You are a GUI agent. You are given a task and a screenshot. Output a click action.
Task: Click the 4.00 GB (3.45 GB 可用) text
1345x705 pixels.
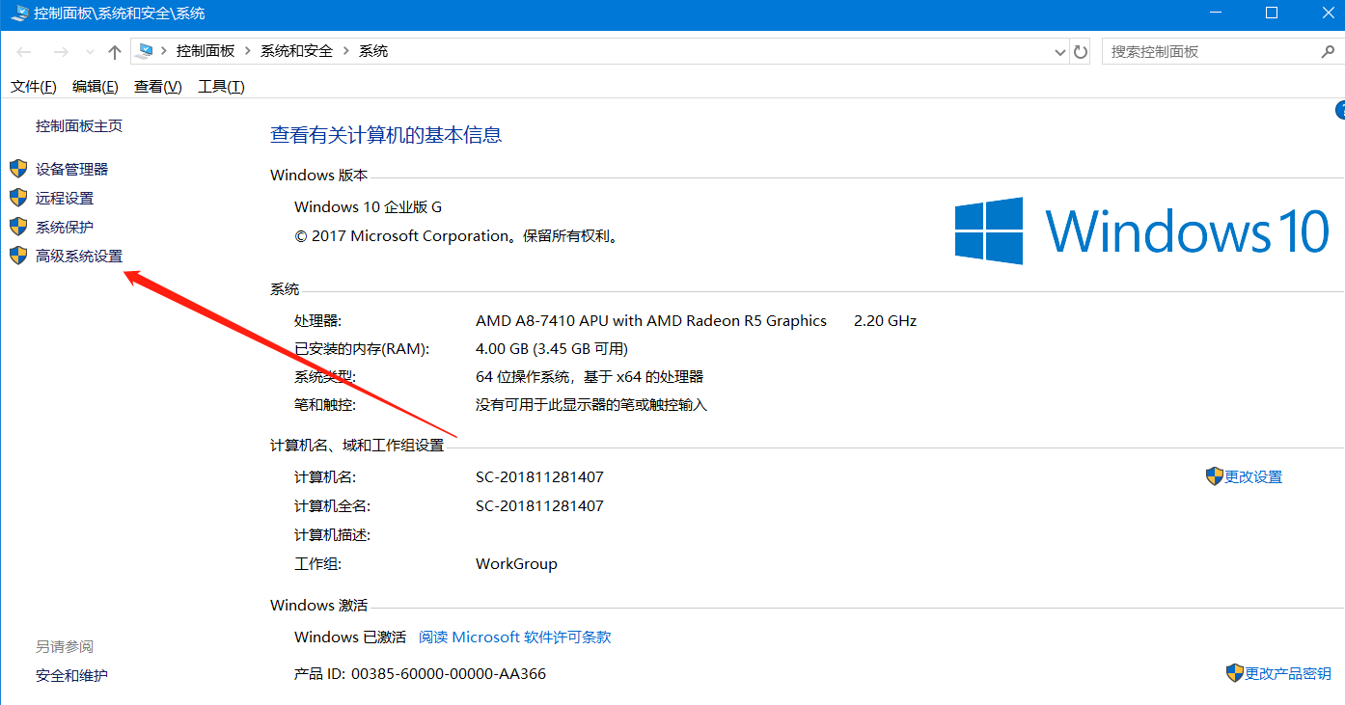[552, 349]
